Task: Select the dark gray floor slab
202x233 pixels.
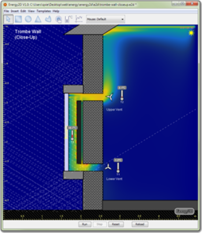Action: pyautogui.click(x=150, y=205)
